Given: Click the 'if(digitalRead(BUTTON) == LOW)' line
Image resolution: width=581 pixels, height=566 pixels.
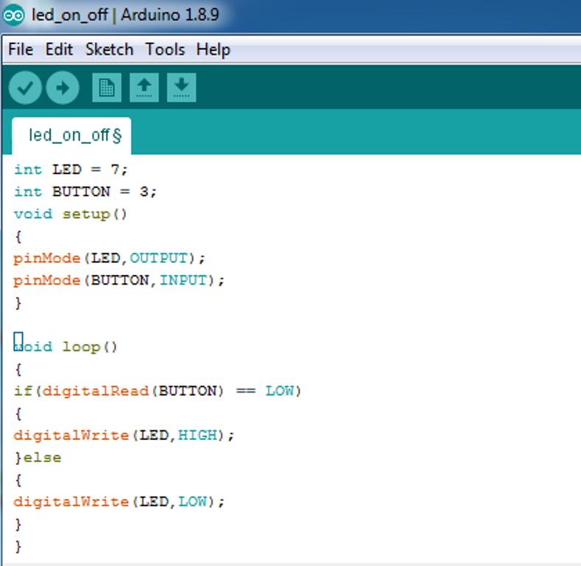Looking at the screenshot, I should [x=158, y=391].
